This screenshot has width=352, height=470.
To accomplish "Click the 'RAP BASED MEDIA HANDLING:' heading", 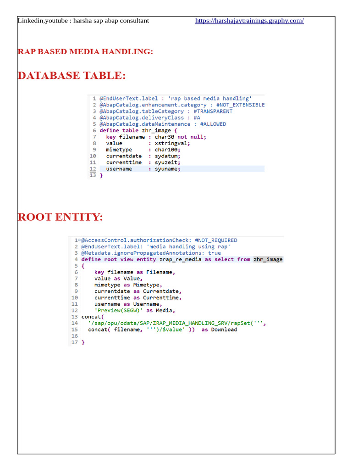I will 85,51.
